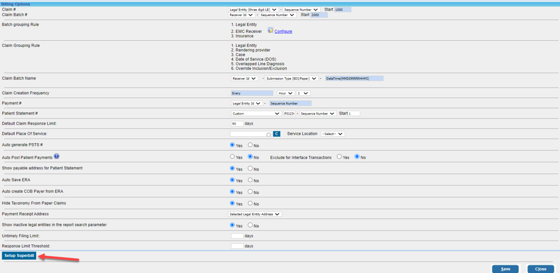Click the Setup Superbill button
560x273 pixels.
pyautogui.click(x=19, y=256)
